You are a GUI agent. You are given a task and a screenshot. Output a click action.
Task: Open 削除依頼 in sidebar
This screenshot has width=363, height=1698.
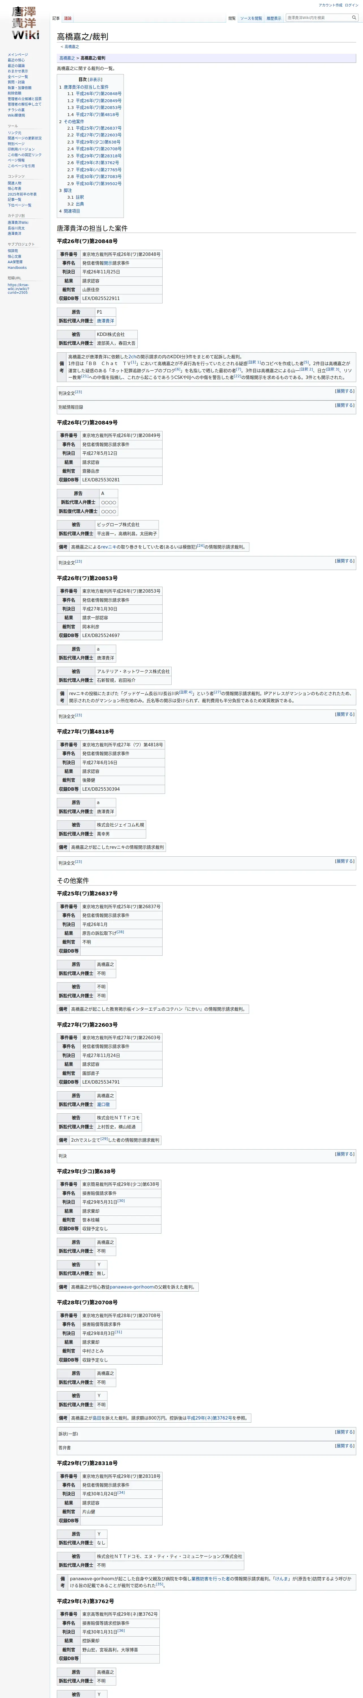click(x=14, y=93)
